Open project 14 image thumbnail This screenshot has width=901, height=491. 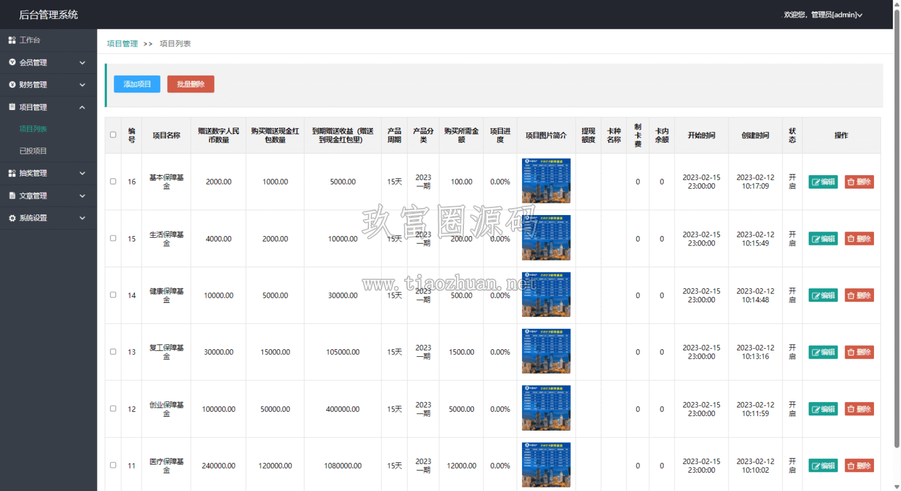pos(546,294)
